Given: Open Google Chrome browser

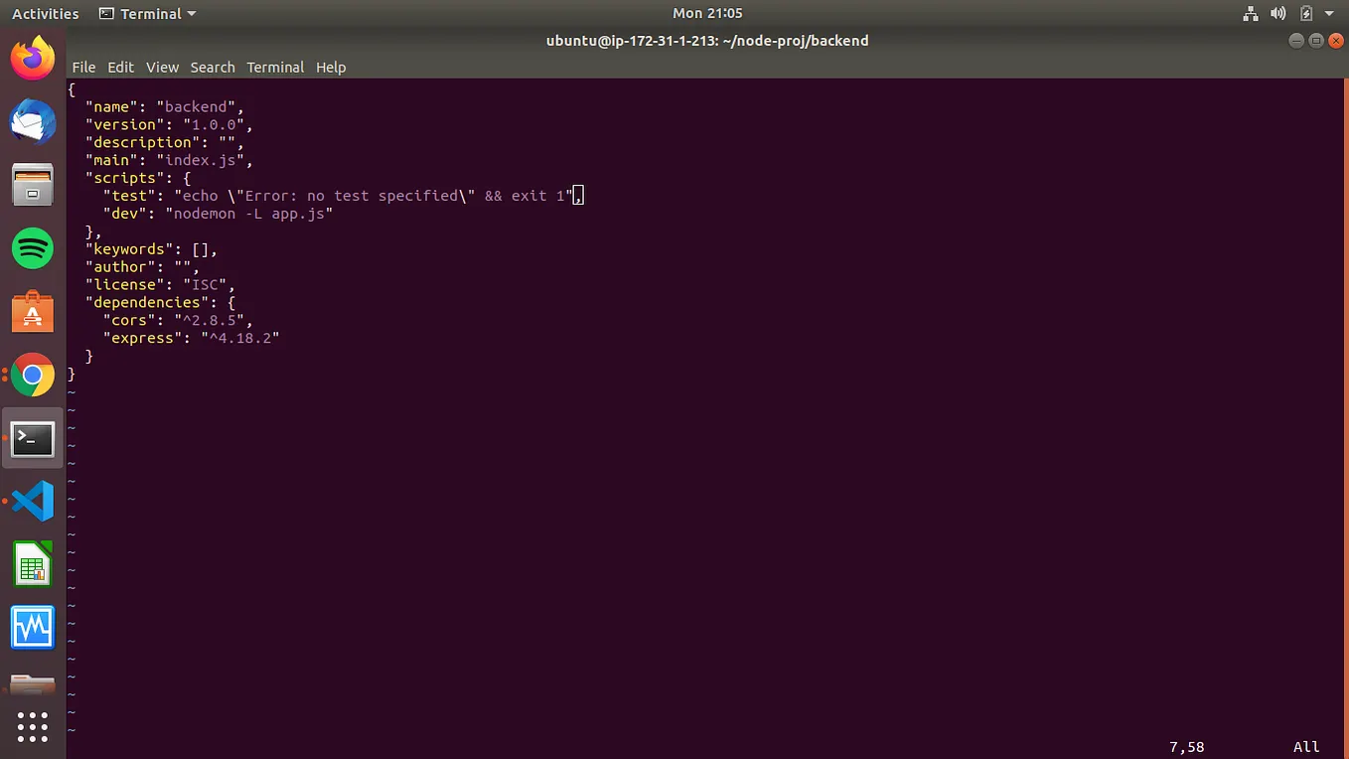Looking at the screenshot, I should 33,376.
